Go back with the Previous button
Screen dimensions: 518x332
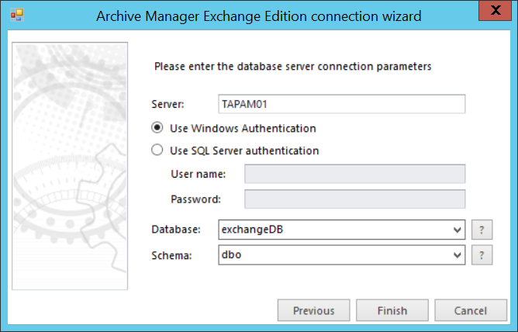tap(314, 310)
